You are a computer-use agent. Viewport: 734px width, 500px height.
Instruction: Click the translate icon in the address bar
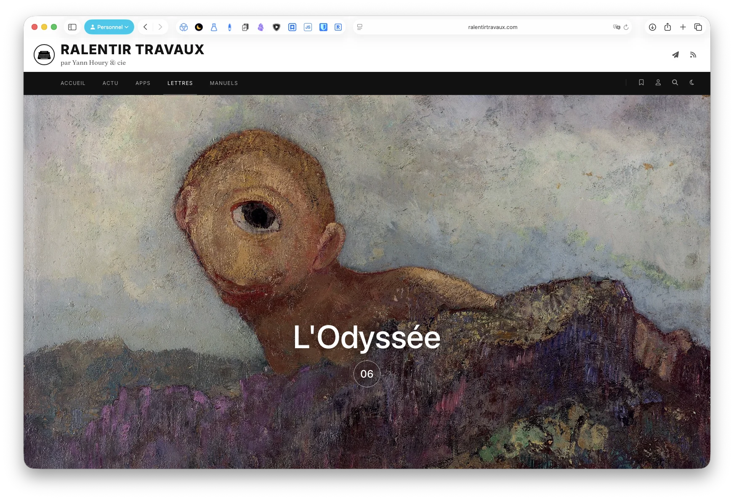tap(617, 27)
